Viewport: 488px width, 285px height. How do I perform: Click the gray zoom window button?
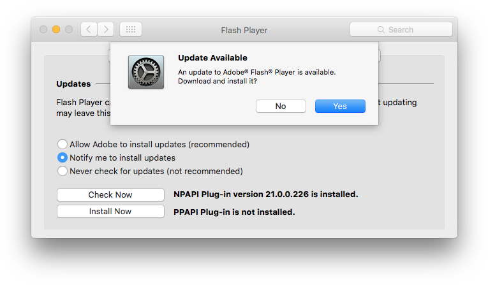click(69, 29)
